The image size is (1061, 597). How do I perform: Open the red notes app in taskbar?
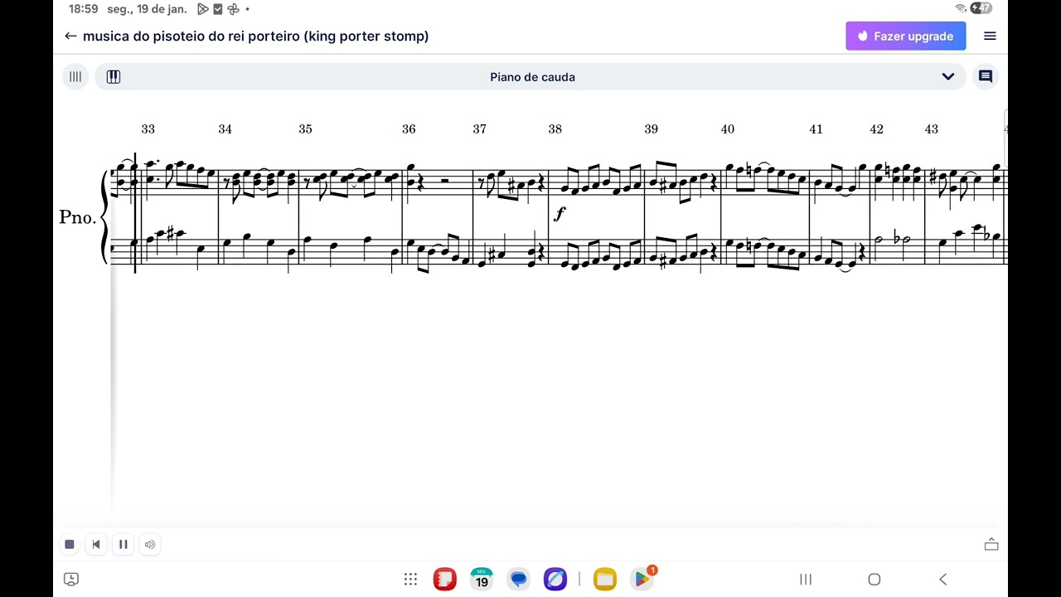coord(445,580)
